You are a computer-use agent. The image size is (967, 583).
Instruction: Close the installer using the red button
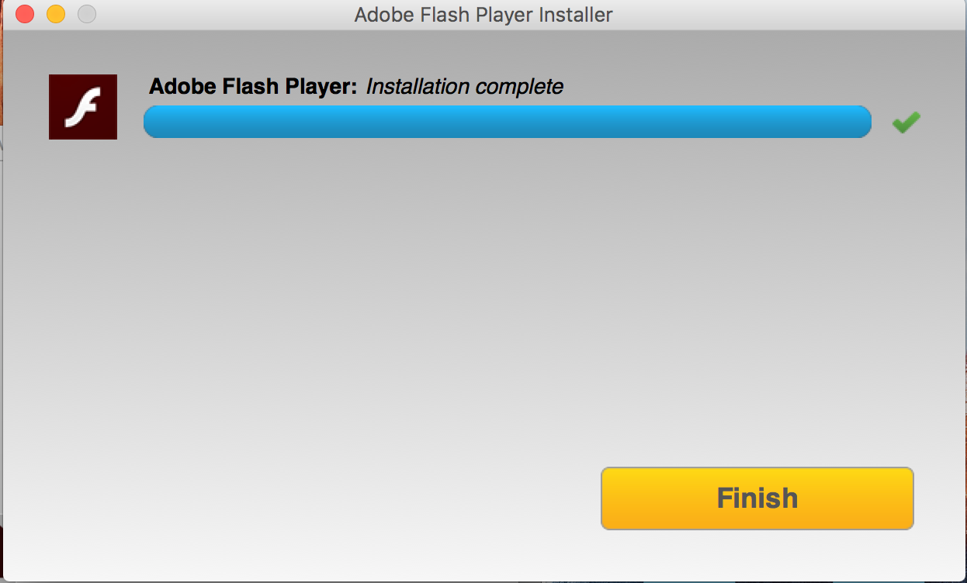pos(25,14)
